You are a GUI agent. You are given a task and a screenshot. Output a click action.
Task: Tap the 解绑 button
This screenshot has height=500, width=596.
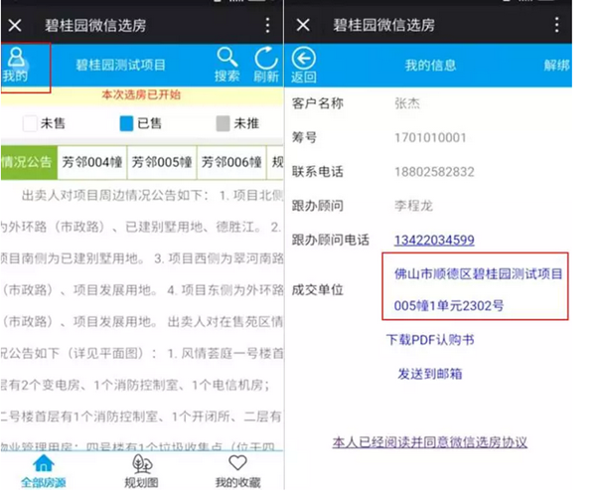point(557,65)
